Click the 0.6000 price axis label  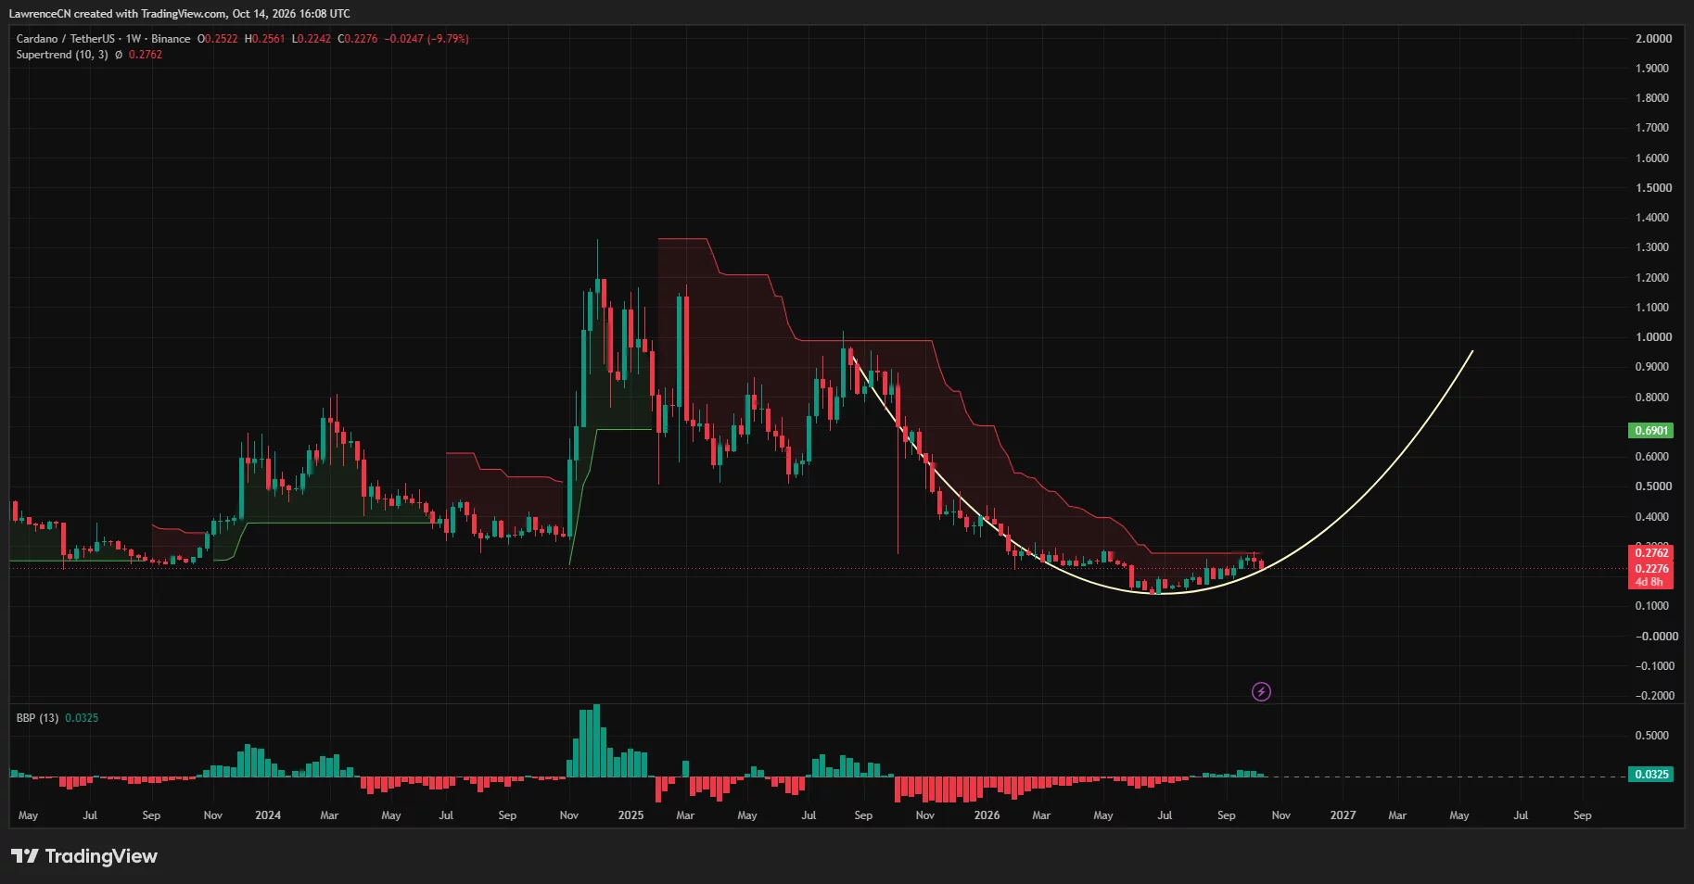(1654, 457)
